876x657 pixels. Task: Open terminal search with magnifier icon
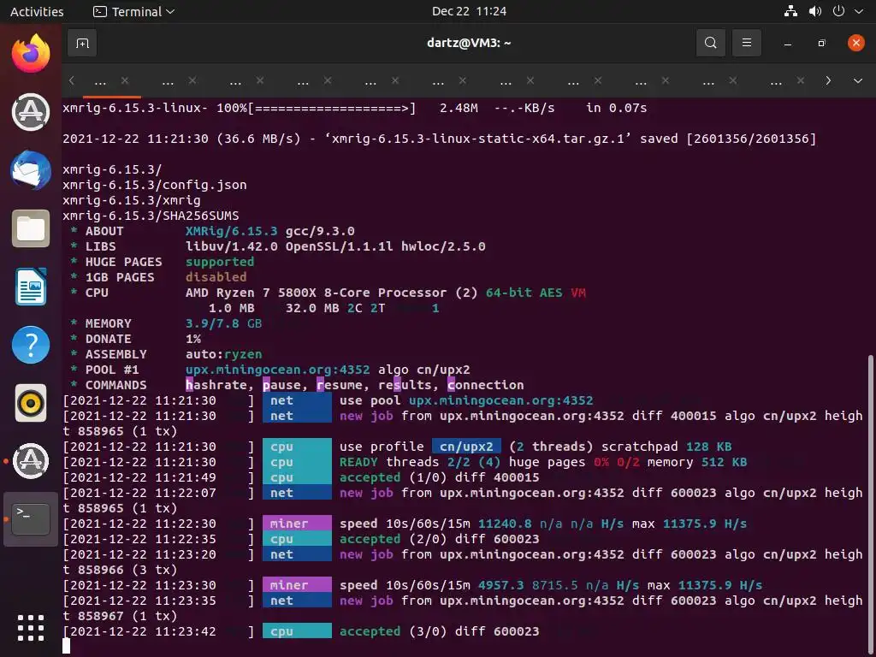pyautogui.click(x=711, y=43)
